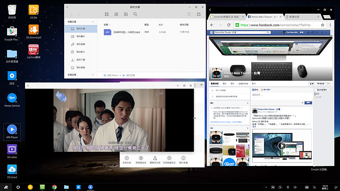Click the My Remix breadcrumb path
The height and width of the screenshot is (191, 340).
(x=111, y=75)
